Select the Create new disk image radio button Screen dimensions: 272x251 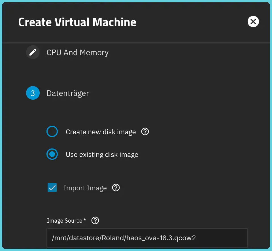(x=52, y=131)
